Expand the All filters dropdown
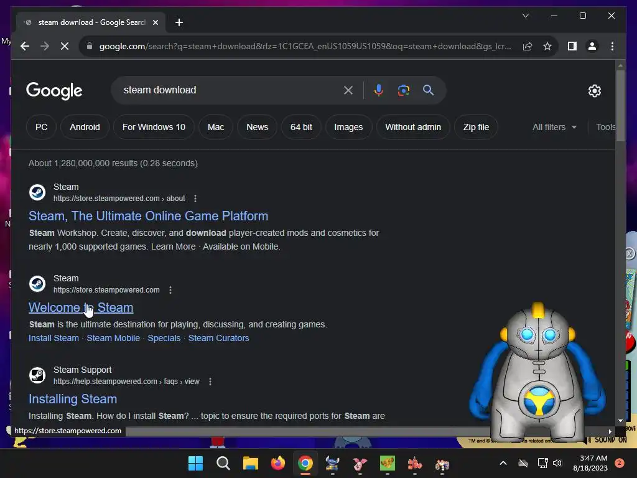This screenshot has width=637, height=478. point(554,127)
